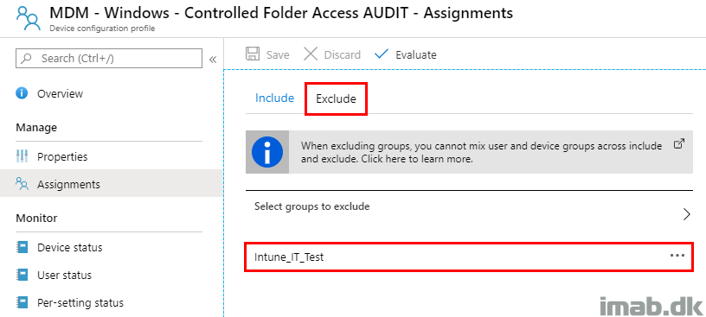Click the Overview info icon in sidebar
Image resolution: width=706 pixels, height=317 pixels.
pyautogui.click(x=22, y=93)
